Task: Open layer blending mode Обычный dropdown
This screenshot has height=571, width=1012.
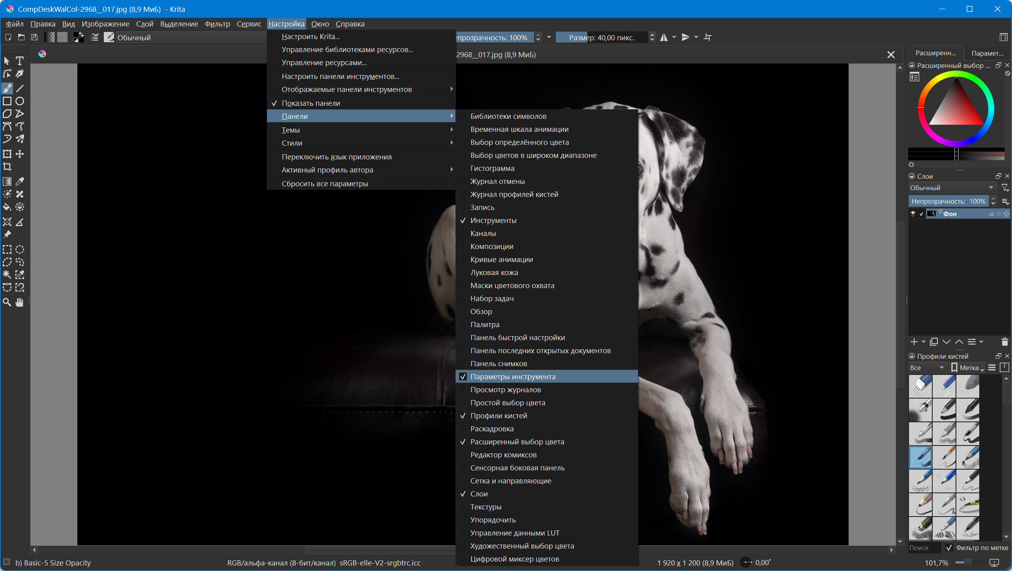Action: (x=951, y=188)
